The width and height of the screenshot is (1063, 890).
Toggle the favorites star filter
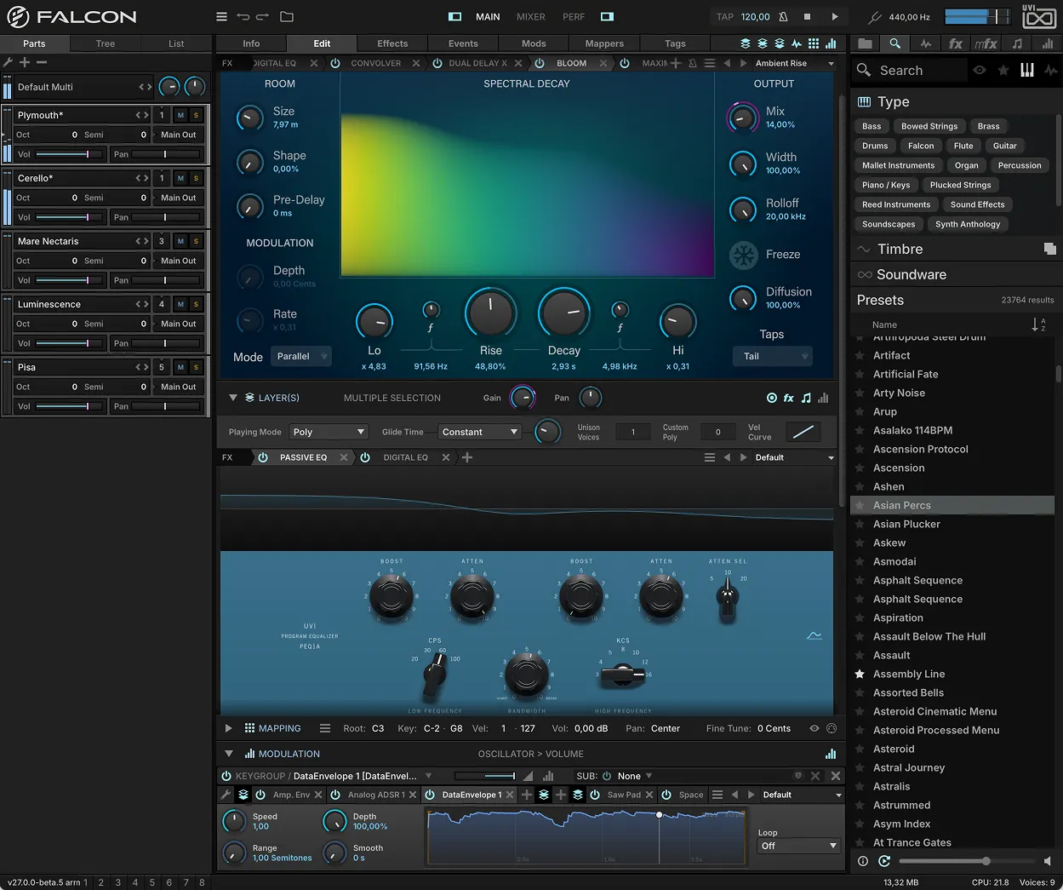tap(1003, 71)
